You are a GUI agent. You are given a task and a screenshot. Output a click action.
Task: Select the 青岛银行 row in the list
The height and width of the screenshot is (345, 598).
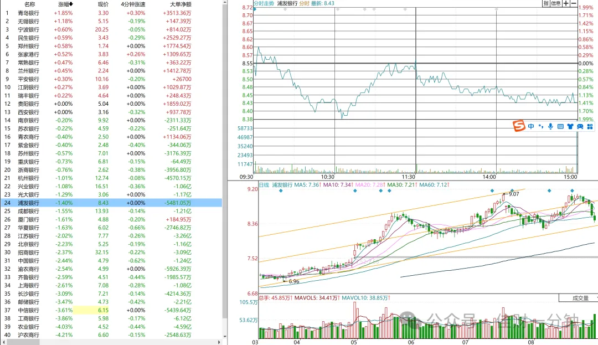[x=111, y=13]
